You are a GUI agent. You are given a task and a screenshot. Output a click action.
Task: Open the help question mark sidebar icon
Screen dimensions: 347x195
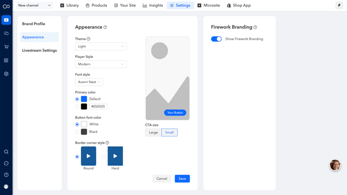click(6, 175)
